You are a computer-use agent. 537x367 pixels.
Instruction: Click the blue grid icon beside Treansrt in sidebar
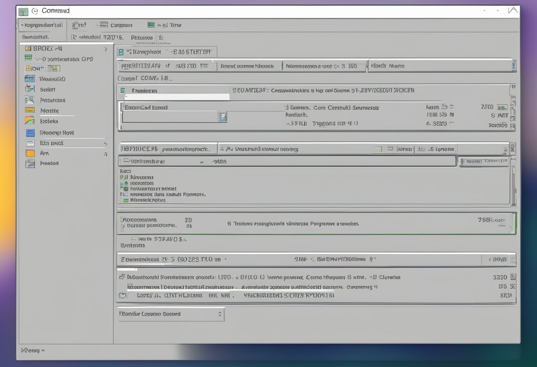(x=30, y=79)
